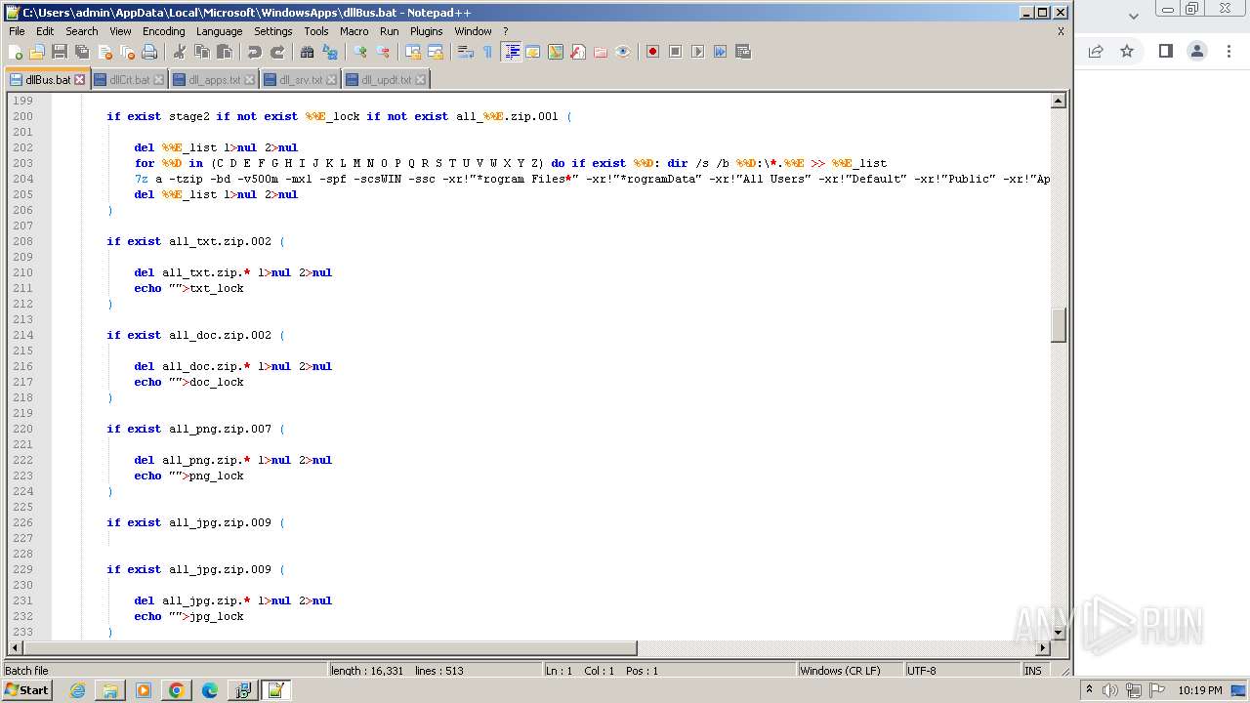Close the dllBus.bat tab
This screenshot has width=1250, height=703.
[80, 80]
